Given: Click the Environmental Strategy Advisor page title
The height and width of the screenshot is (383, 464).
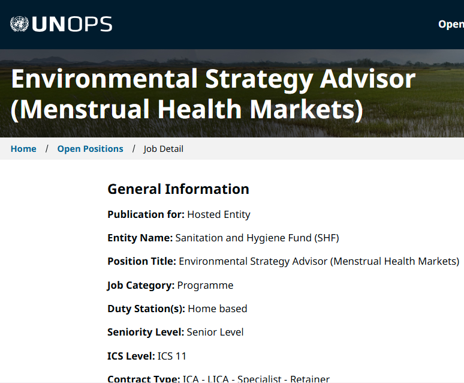Looking at the screenshot, I should tap(213, 94).
